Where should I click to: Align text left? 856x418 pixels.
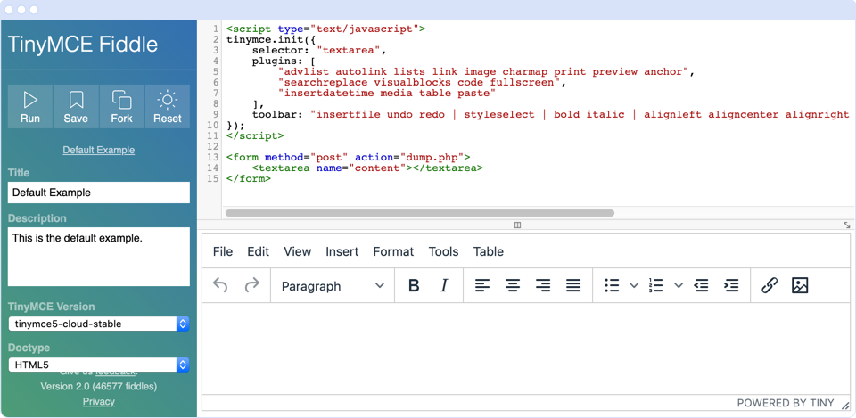482,285
